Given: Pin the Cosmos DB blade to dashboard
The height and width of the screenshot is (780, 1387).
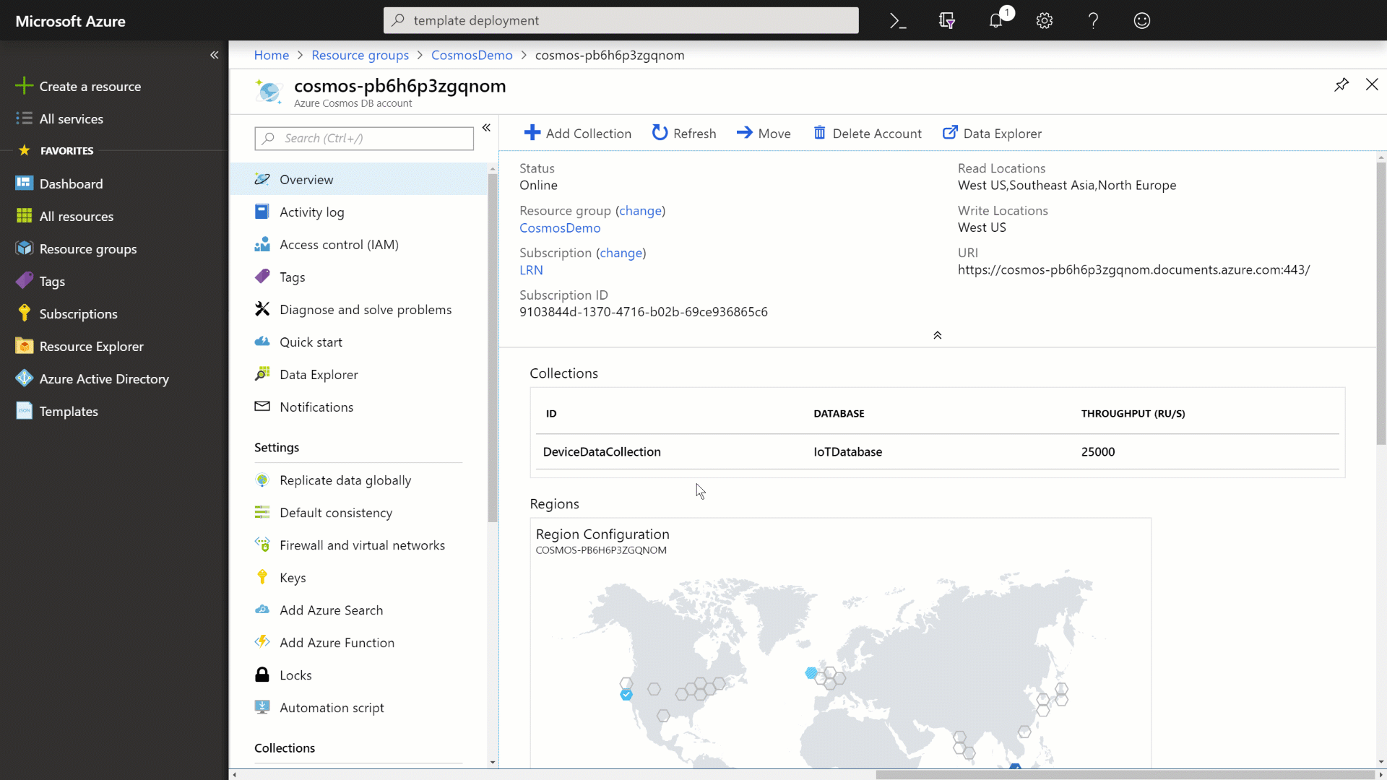Looking at the screenshot, I should (1341, 84).
